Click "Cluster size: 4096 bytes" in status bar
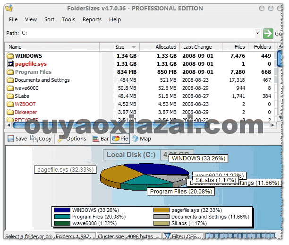 (x=126, y=236)
